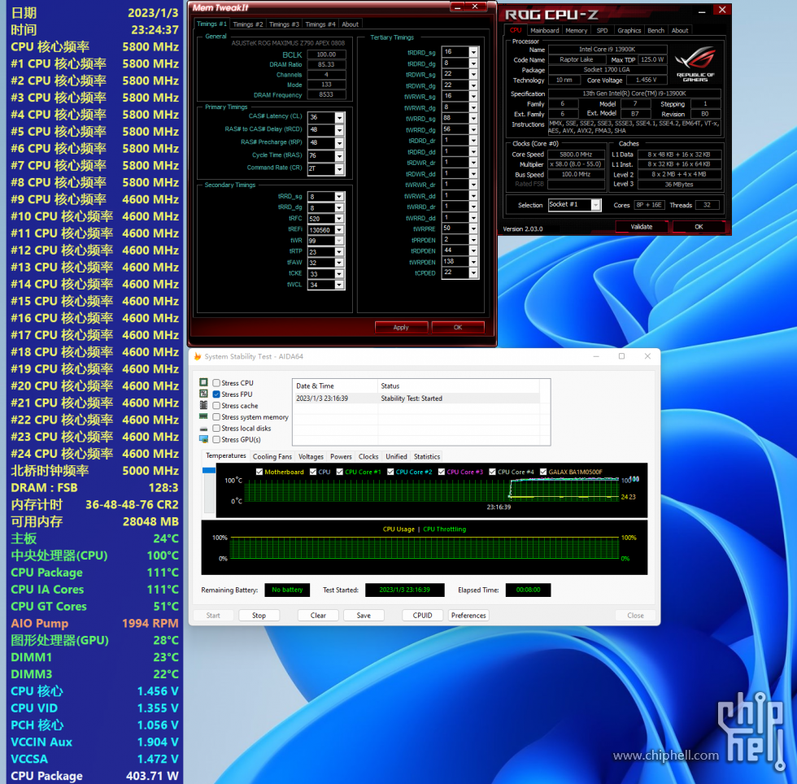Click the Stress CPU chip icon in AIDA64
Viewport: 797px width, 784px height.
[203, 382]
